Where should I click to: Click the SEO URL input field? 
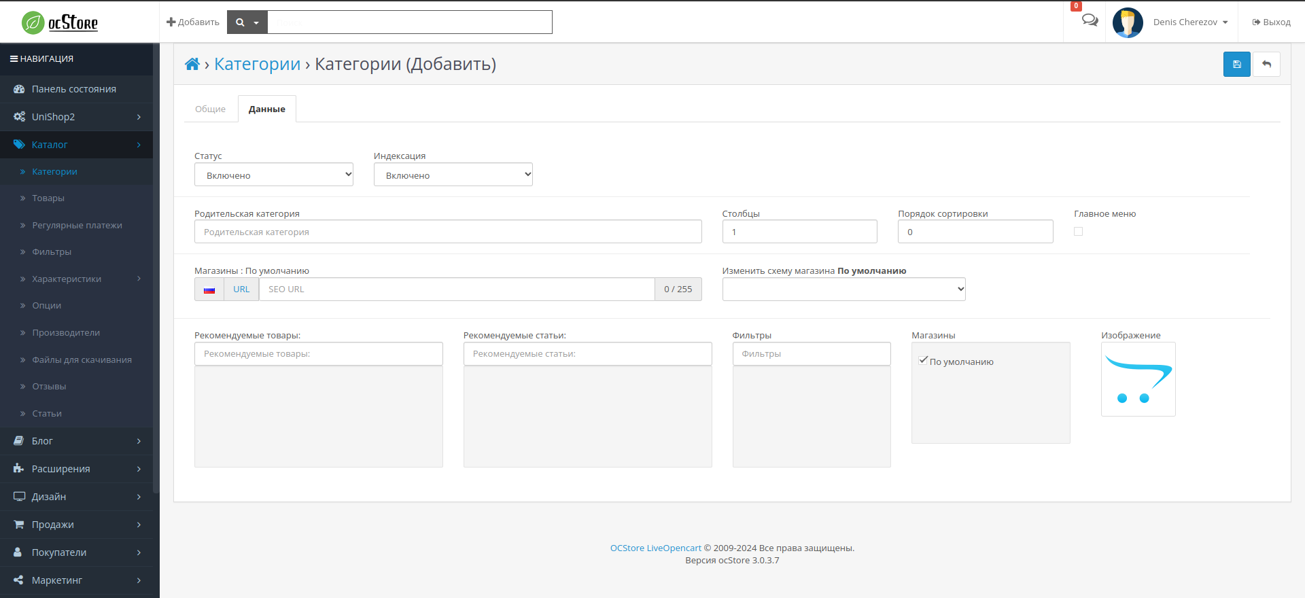coord(456,289)
